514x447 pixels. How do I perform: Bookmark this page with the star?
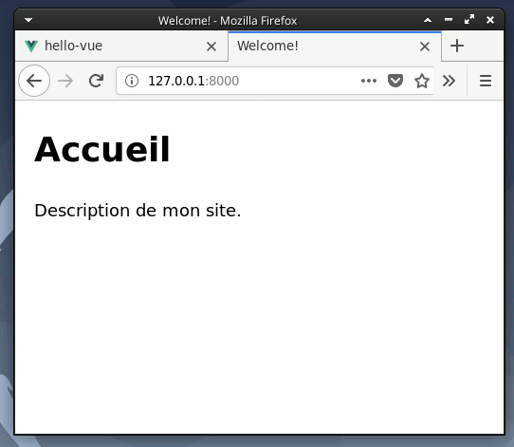pos(422,81)
